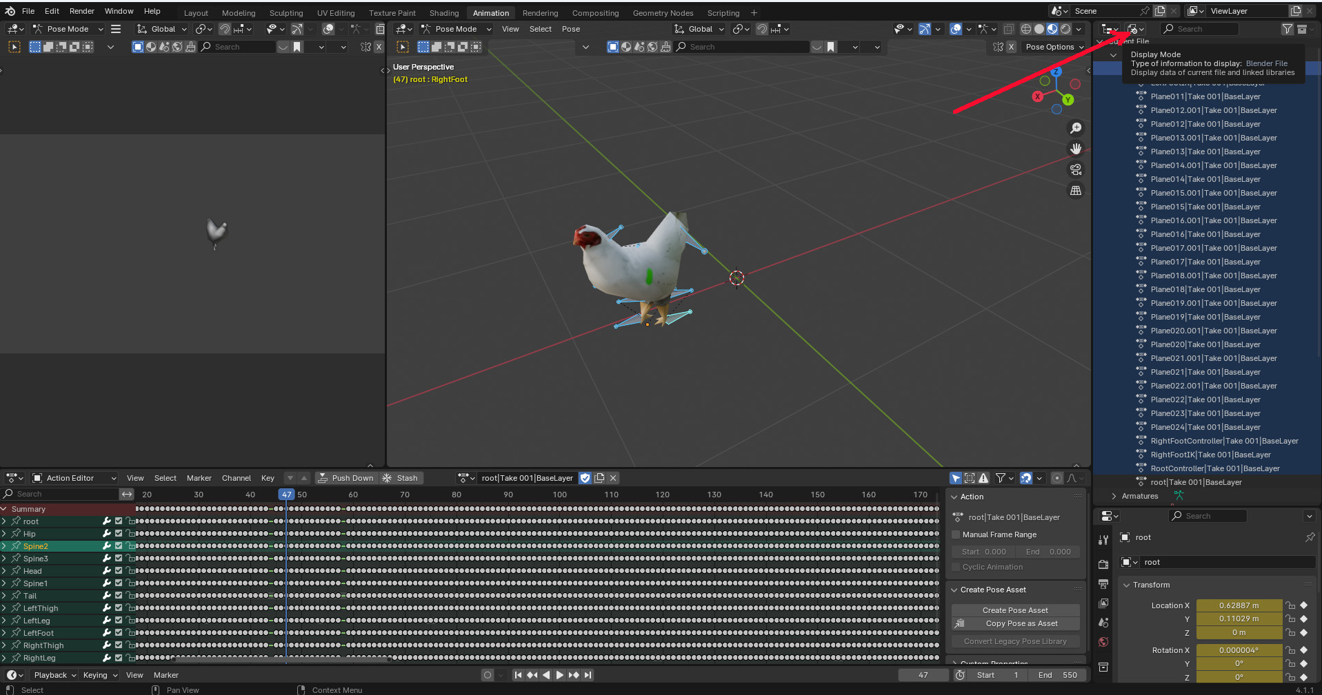Click the Fake User shield icon for the action
The image size is (1322, 695).
coord(585,478)
